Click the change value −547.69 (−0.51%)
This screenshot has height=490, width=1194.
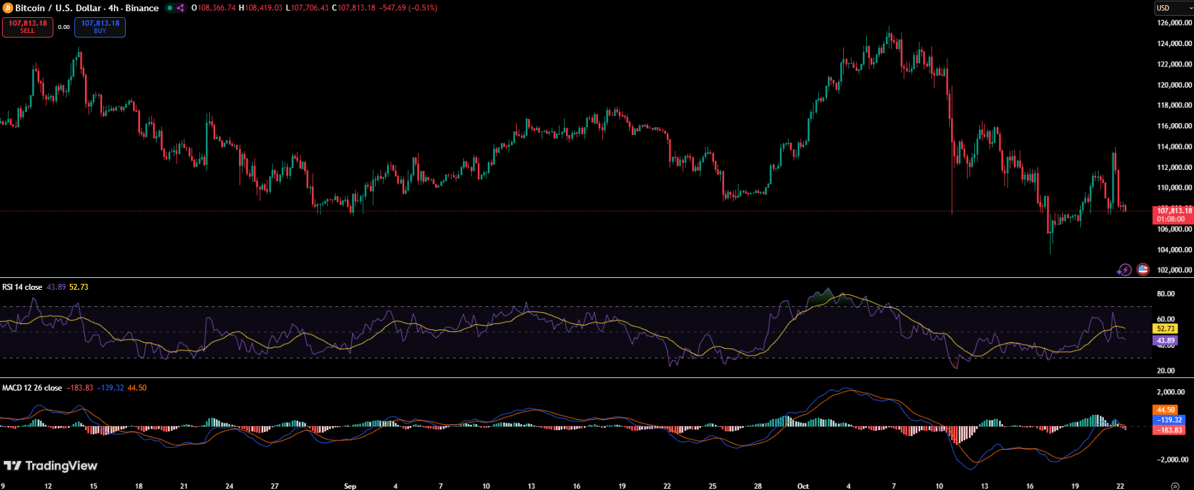click(409, 8)
